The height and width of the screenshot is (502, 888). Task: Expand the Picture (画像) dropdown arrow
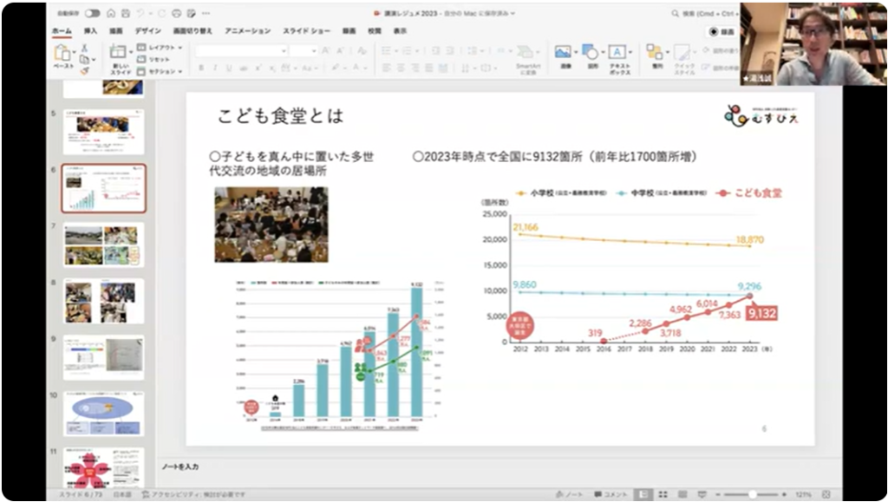tap(576, 53)
